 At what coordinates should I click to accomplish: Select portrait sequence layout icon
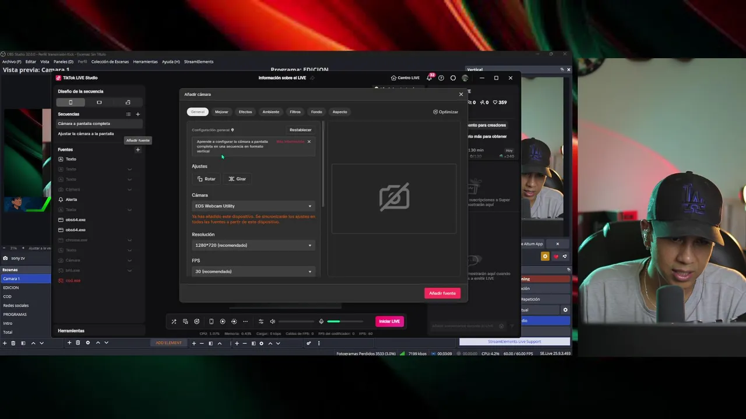[x=71, y=102]
